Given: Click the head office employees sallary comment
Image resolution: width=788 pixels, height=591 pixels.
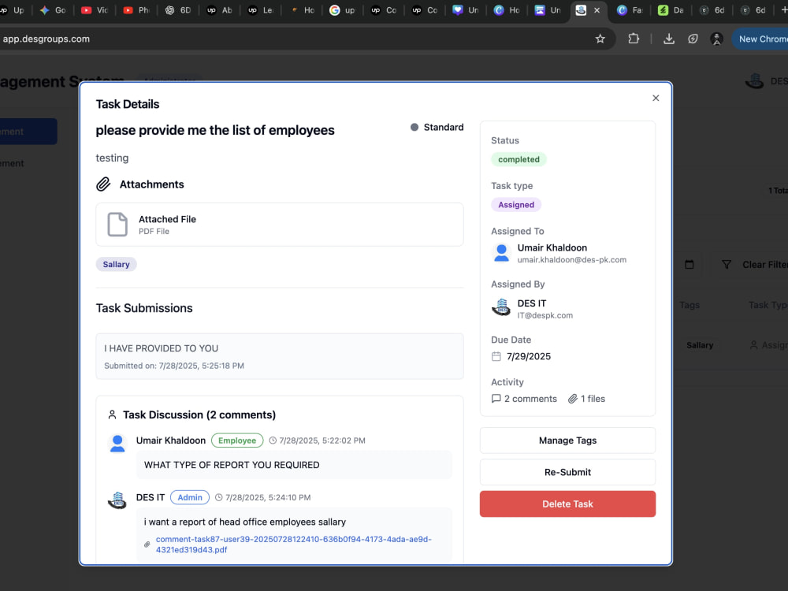Looking at the screenshot, I should 245,522.
